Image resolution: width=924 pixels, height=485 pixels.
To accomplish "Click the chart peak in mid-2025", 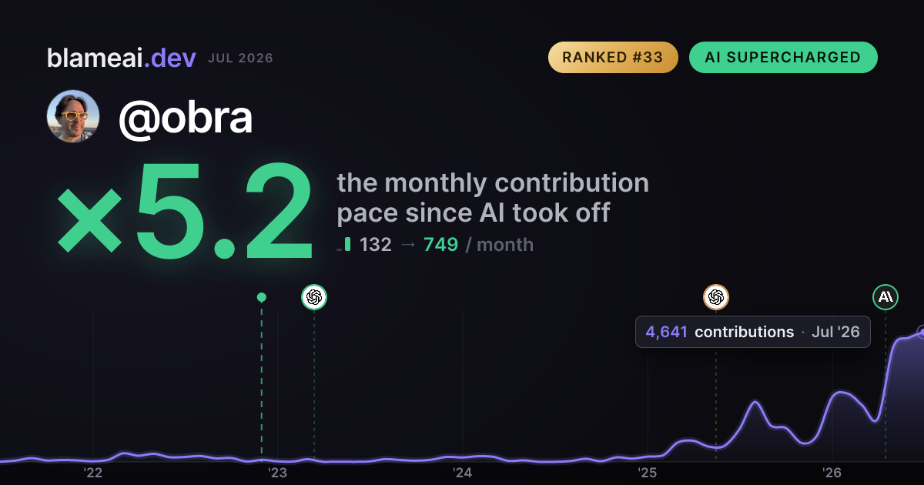I will click(755, 402).
